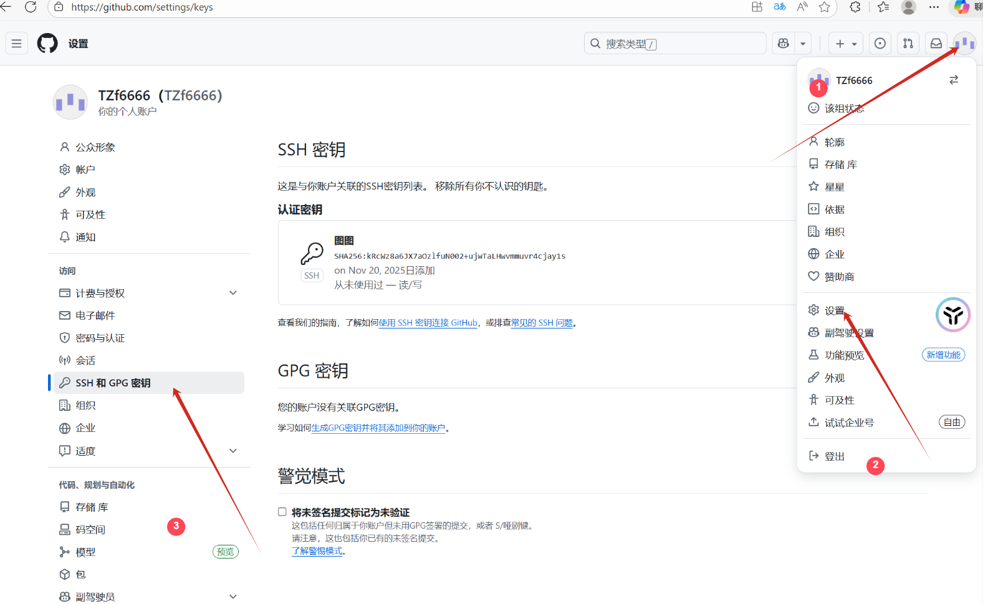Click the browser refresh button
Viewport: 983px width, 604px height.
point(31,7)
